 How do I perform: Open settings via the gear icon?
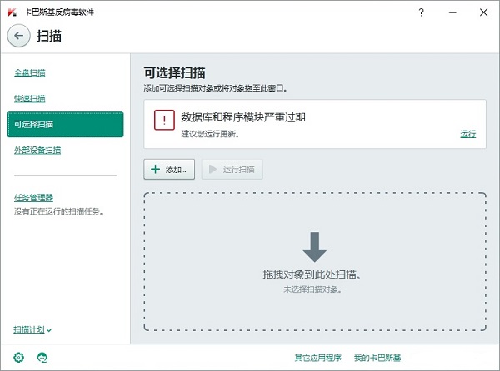[x=19, y=358]
